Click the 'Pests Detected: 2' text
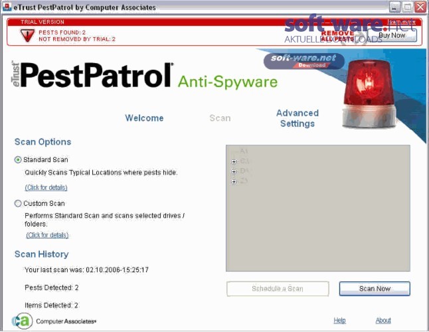This screenshot has height=332, width=429. click(x=51, y=288)
